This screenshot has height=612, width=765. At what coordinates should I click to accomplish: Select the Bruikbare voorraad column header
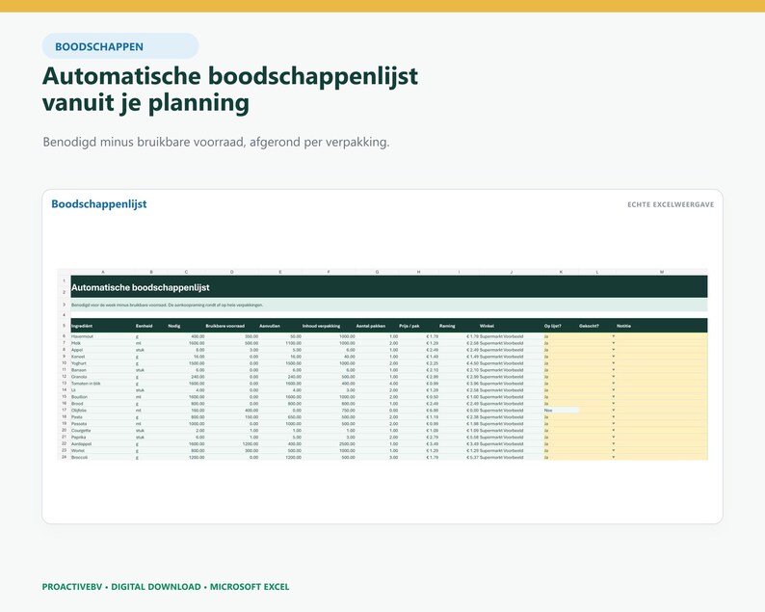[232, 326]
